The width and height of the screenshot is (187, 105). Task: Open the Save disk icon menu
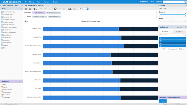point(30,9)
